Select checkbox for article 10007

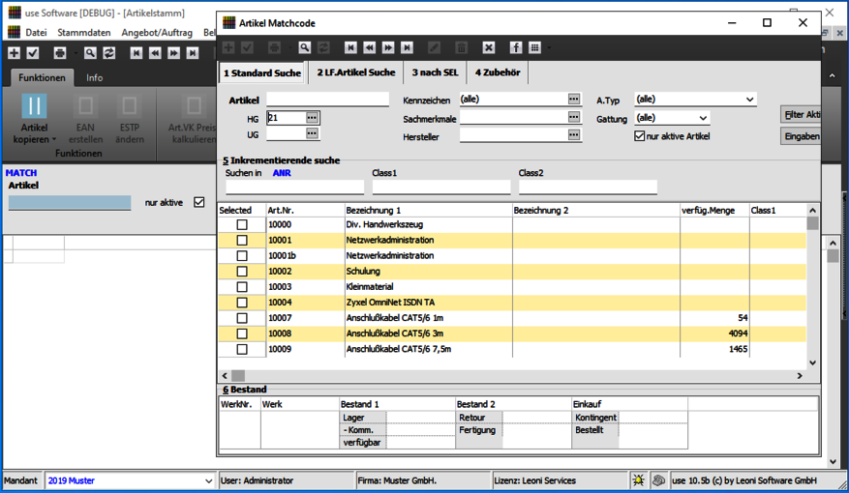point(242,318)
